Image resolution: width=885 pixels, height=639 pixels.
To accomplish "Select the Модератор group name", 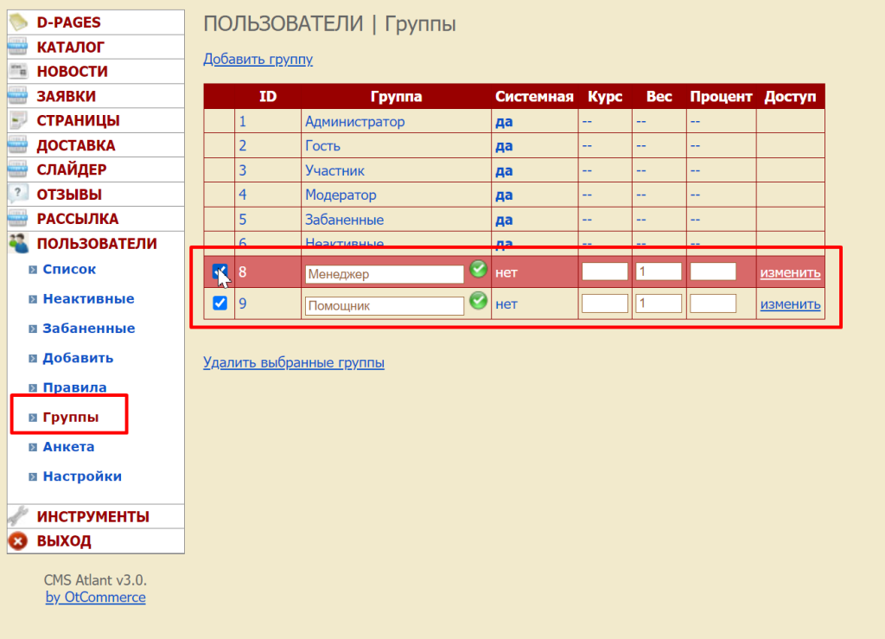I will pos(341,195).
